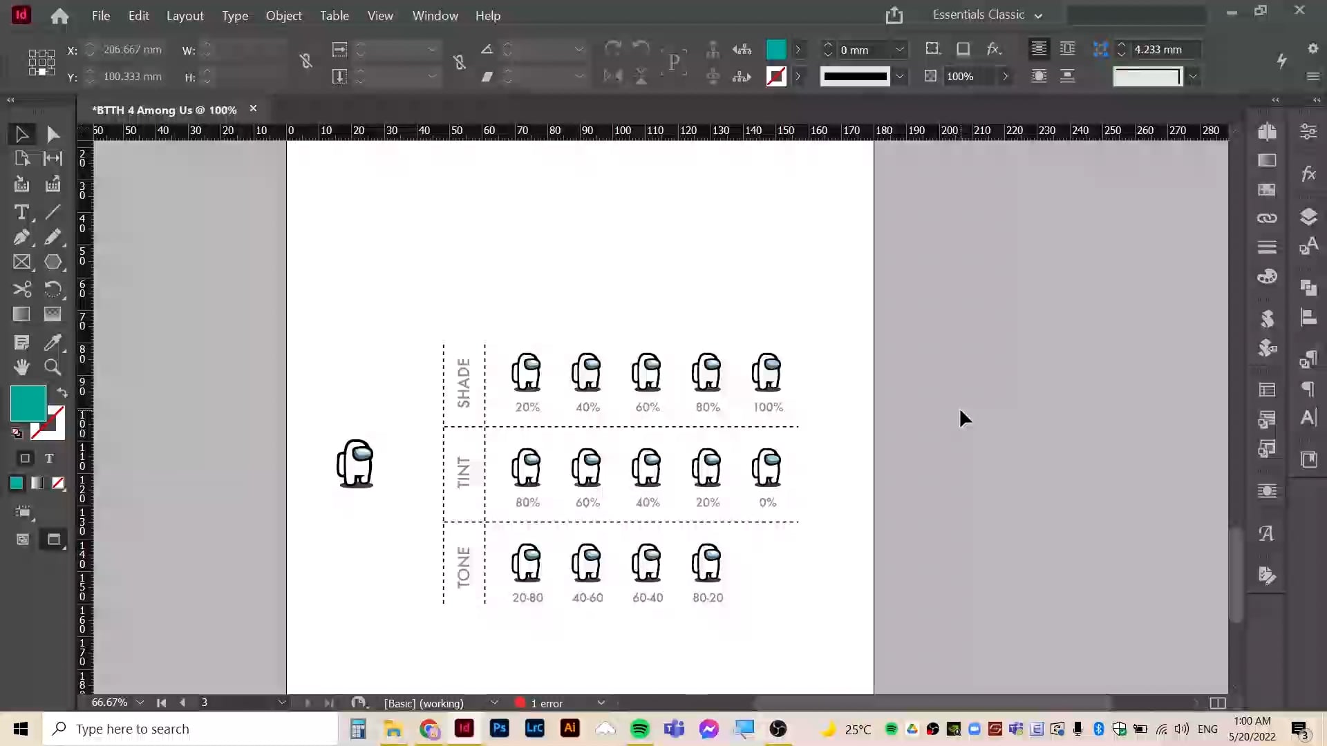1327x746 pixels.
Task: Open the zoom level 66.67% dropdown
Action: point(140,702)
